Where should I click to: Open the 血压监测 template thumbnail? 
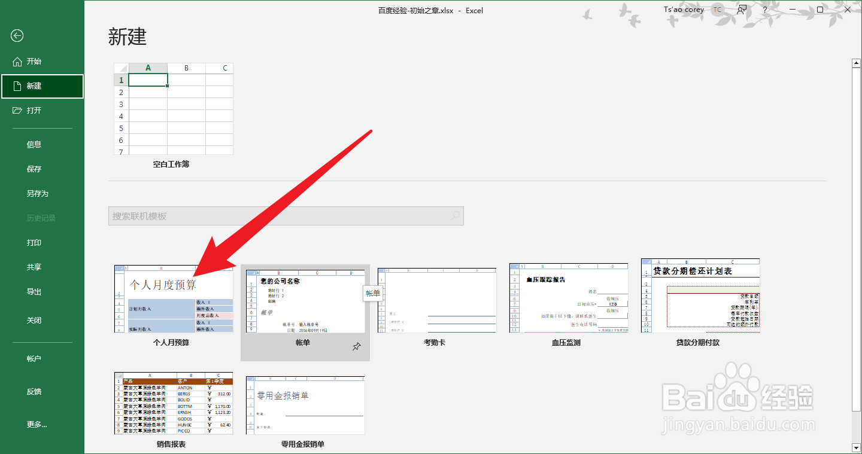coord(569,297)
